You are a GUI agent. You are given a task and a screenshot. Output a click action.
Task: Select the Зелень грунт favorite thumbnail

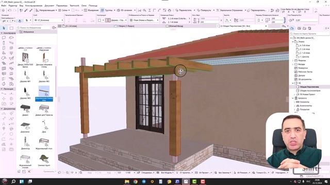coord(44,159)
